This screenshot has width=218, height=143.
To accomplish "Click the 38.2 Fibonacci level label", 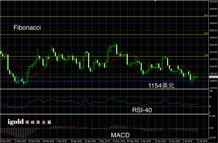I will (206, 33).
